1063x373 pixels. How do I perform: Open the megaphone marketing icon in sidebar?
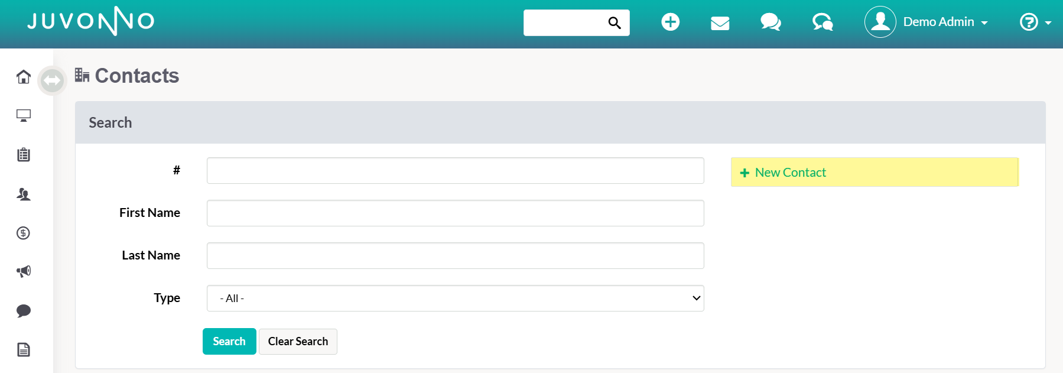click(24, 271)
